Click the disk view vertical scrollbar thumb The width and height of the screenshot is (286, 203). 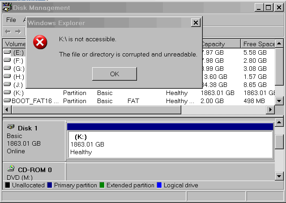coord(279,142)
